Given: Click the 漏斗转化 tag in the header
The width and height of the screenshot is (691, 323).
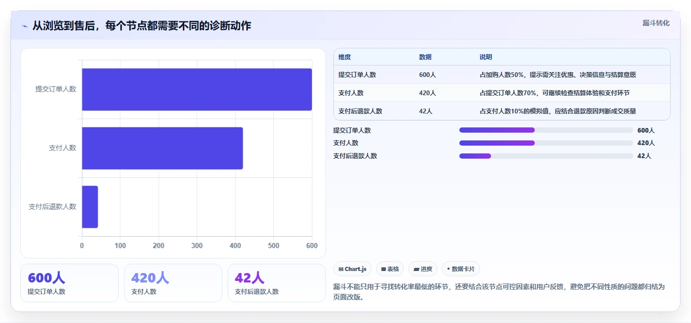Looking at the screenshot, I should pyautogui.click(x=656, y=23).
